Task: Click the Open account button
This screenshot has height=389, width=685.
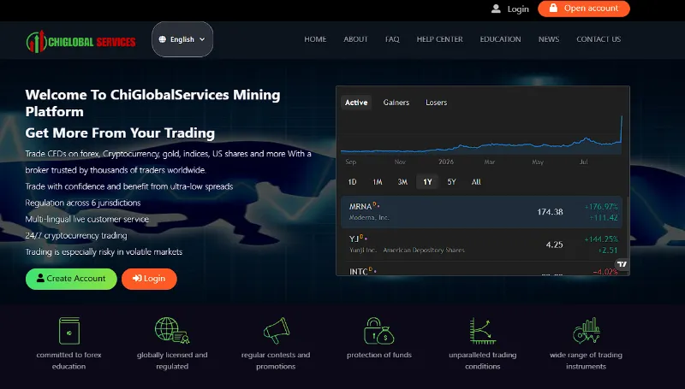Action: point(584,9)
